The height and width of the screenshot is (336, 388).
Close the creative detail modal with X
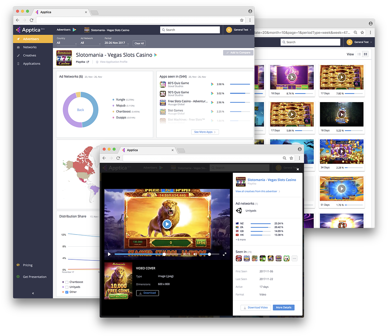coord(298,169)
